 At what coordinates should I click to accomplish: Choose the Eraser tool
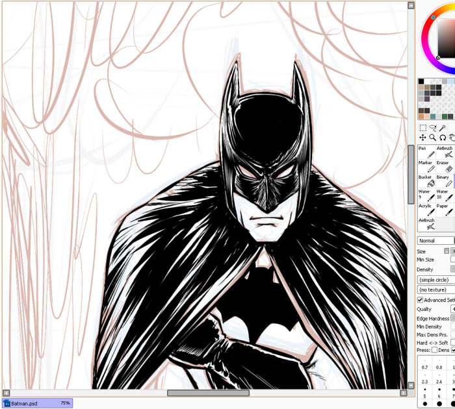pyautogui.click(x=445, y=166)
